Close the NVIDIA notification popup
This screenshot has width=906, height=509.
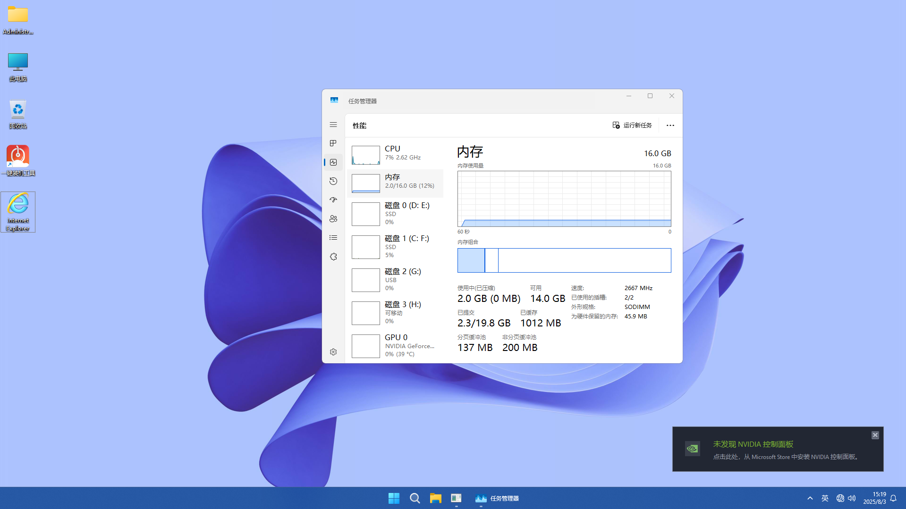pos(875,435)
